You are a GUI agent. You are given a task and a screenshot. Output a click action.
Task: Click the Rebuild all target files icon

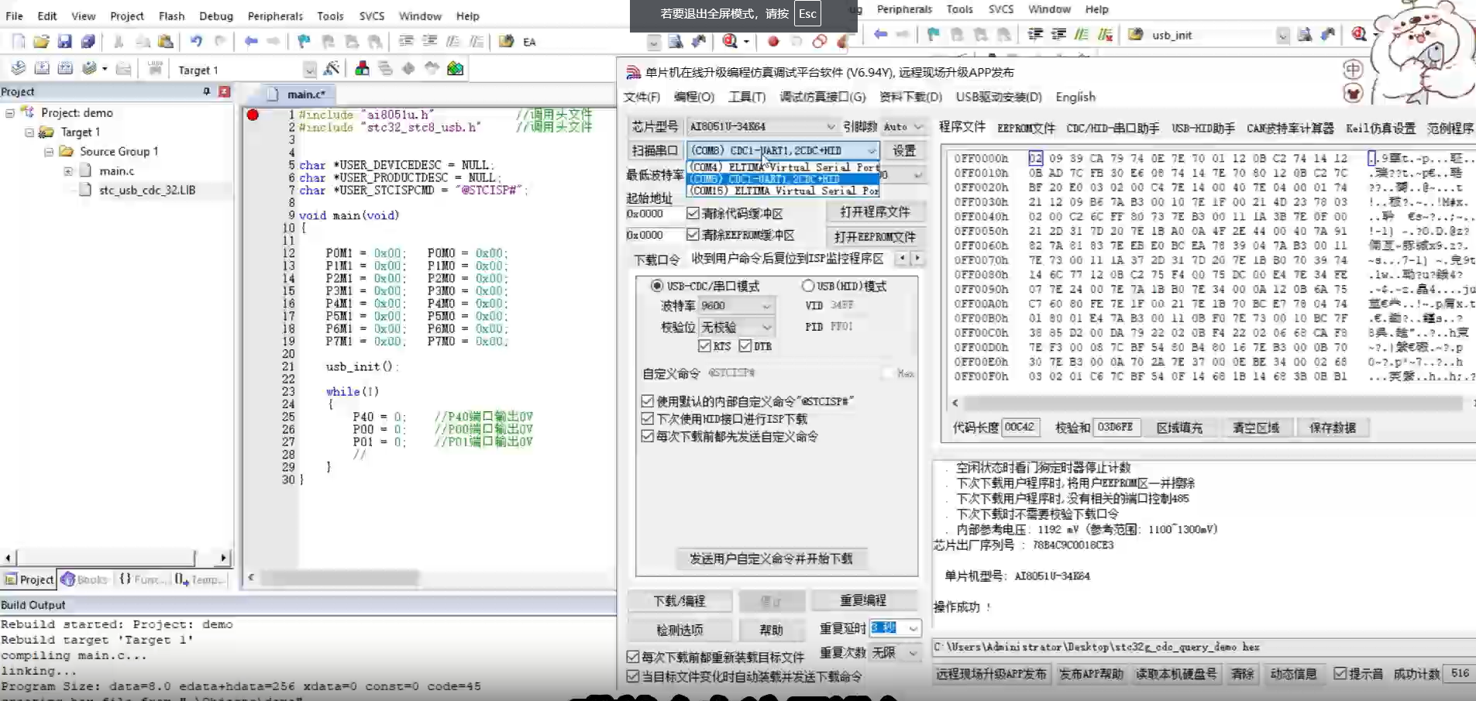[x=65, y=68]
